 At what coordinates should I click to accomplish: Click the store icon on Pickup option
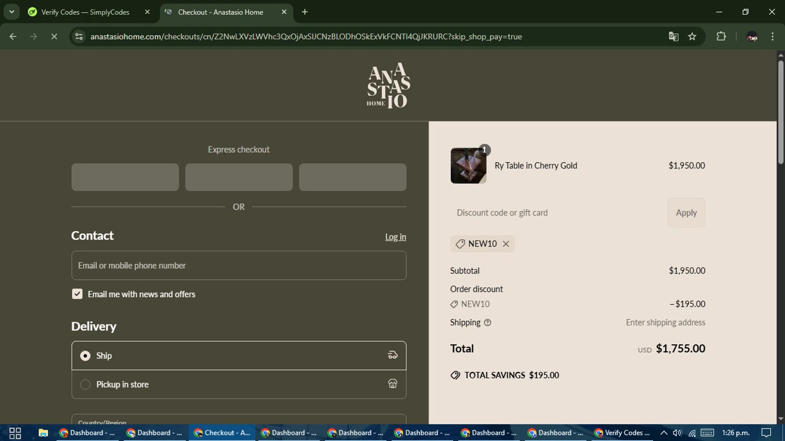[x=392, y=384]
